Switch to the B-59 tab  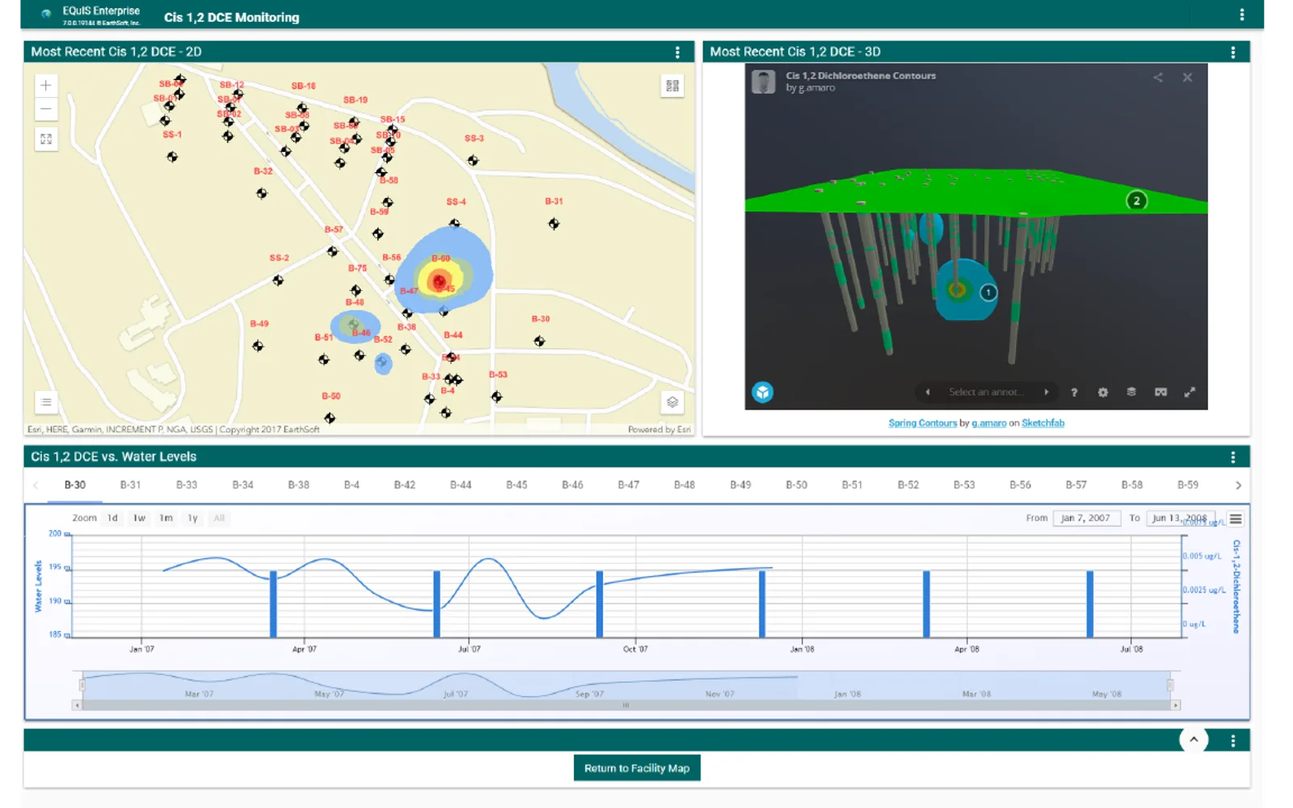pyautogui.click(x=1187, y=485)
